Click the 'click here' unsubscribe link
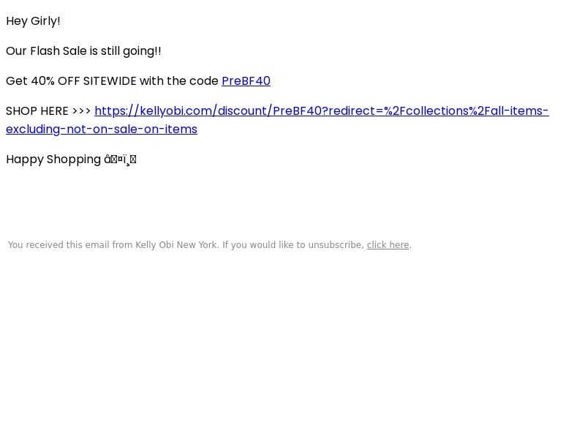585x439 pixels. [388, 245]
